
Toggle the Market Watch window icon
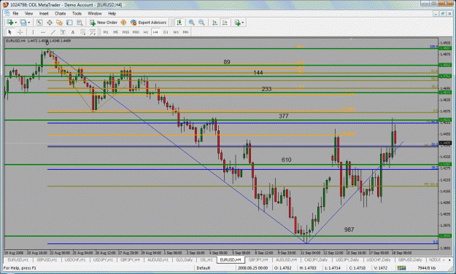pos(39,23)
